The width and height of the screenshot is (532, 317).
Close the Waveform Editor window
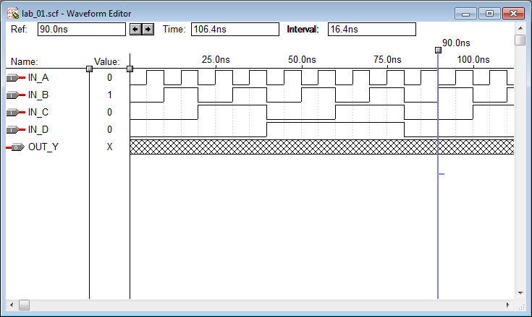tap(513, 14)
